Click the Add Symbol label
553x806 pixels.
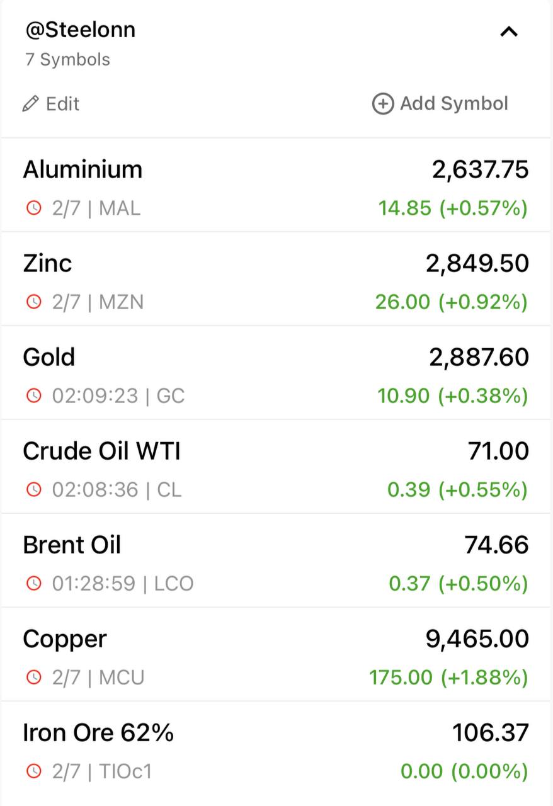[454, 103]
